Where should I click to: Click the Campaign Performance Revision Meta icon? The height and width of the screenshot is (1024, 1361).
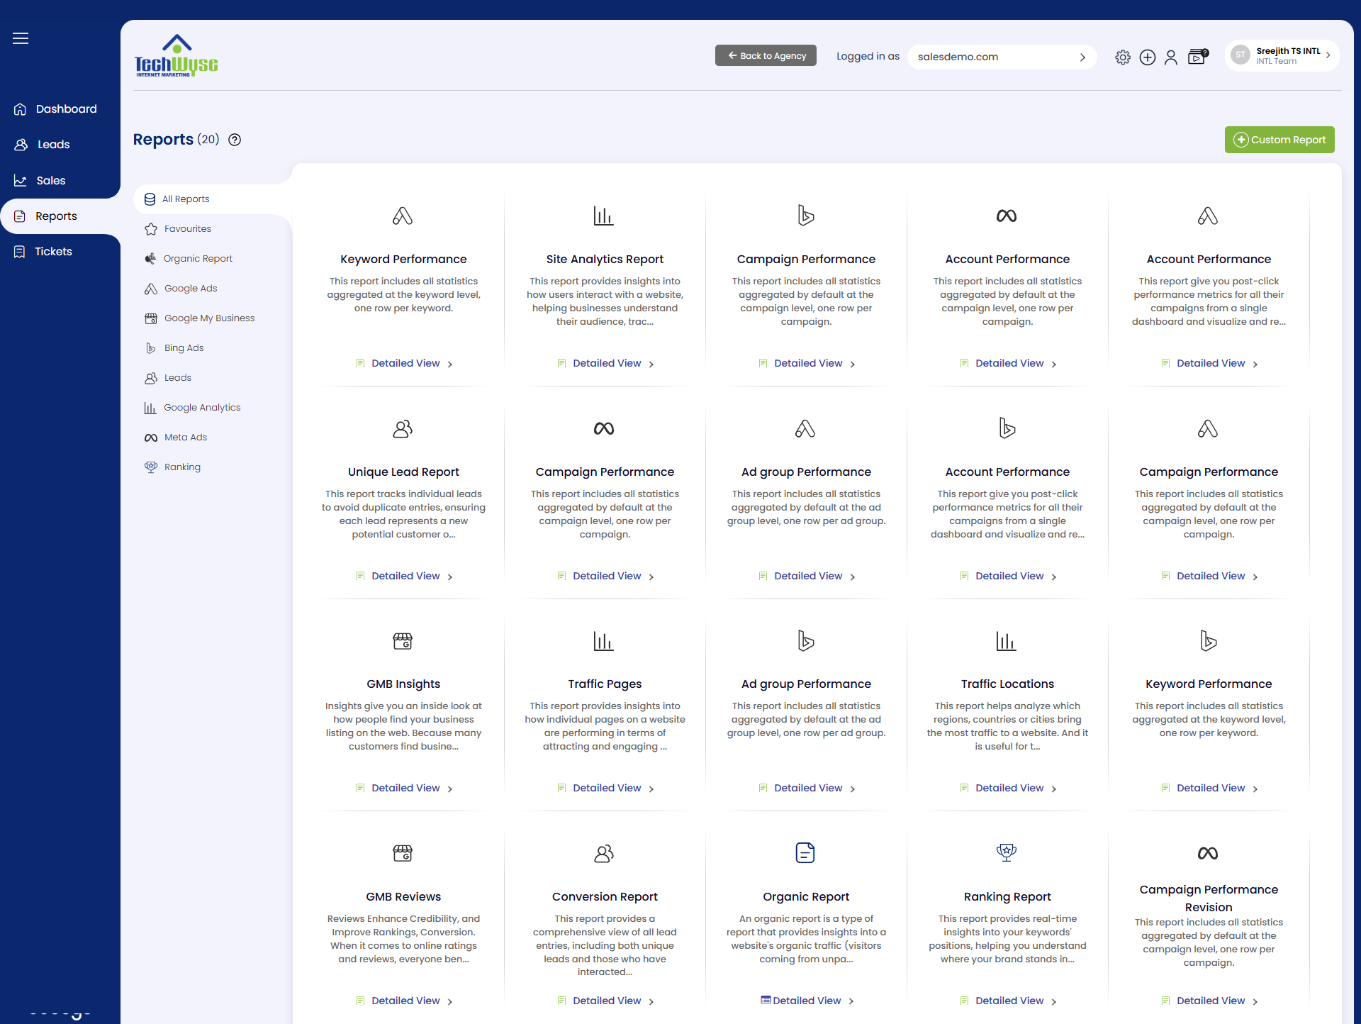point(1208,853)
